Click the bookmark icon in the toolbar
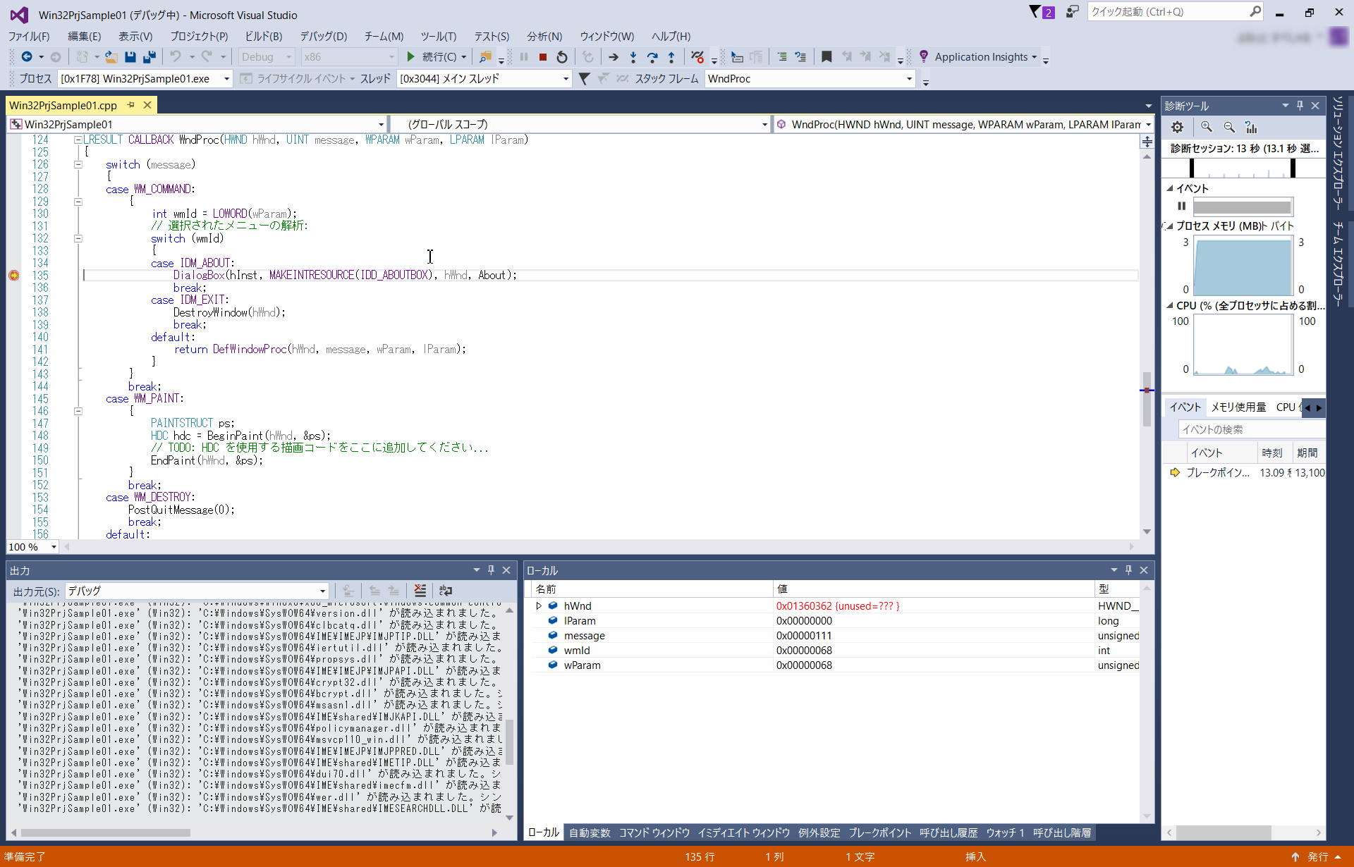This screenshot has width=1354, height=867. coord(827,57)
